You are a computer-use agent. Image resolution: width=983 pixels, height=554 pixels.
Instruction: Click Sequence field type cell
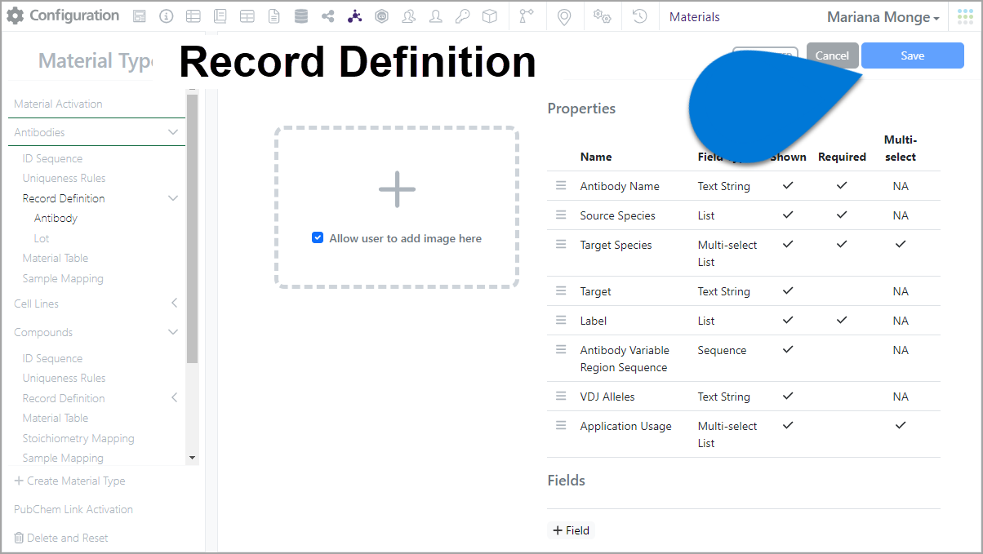click(x=722, y=350)
